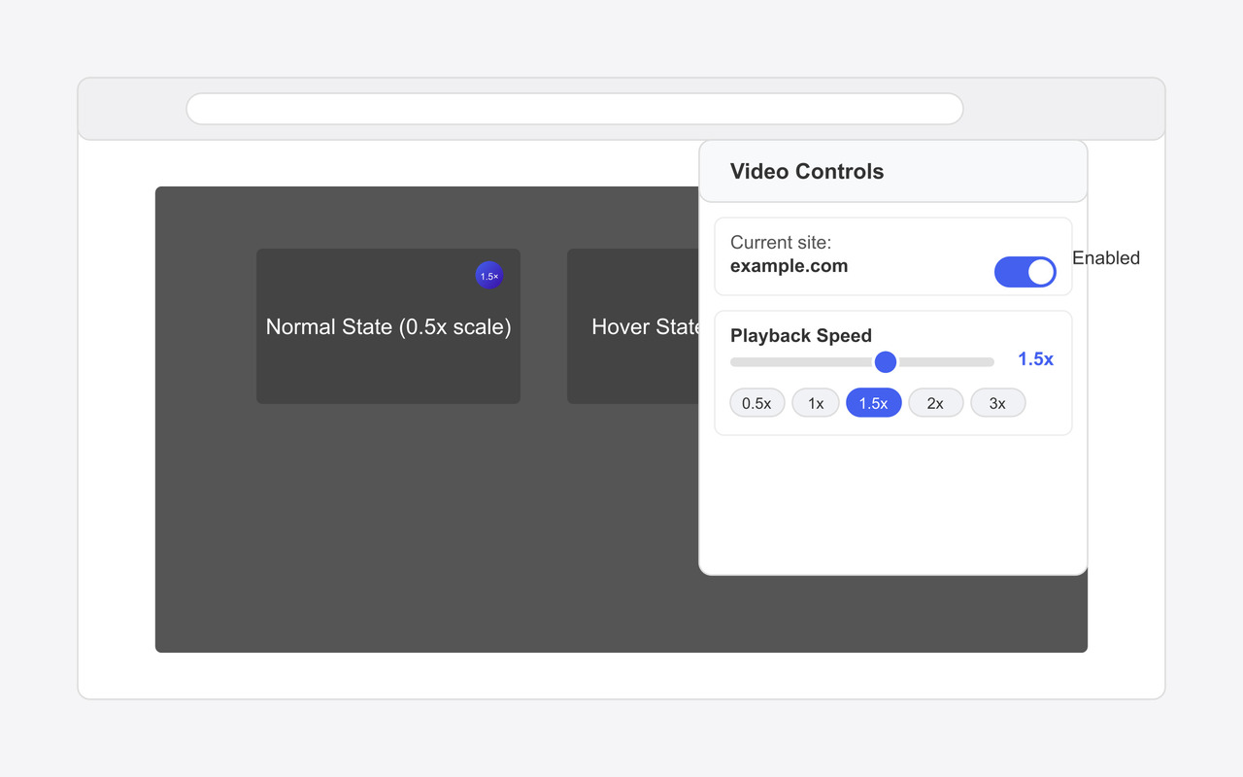
Task: Select the 2x speed preset
Action: pyautogui.click(x=936, y=403)
